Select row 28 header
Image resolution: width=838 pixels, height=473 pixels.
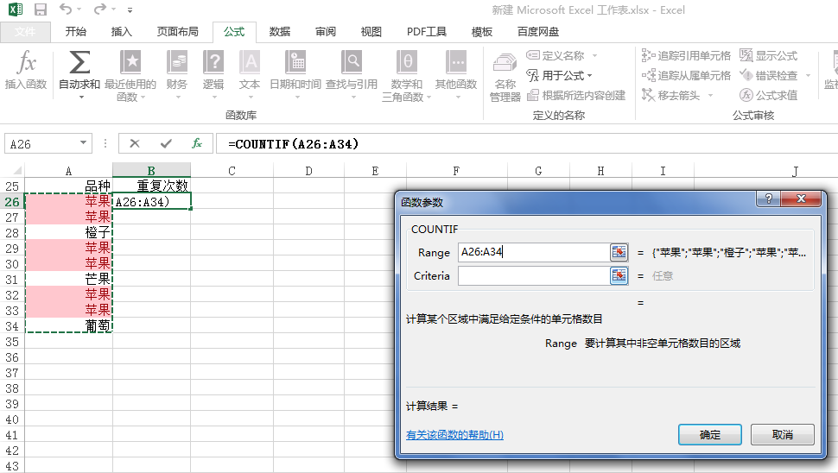pyautogui.click(x=12, y=233)
